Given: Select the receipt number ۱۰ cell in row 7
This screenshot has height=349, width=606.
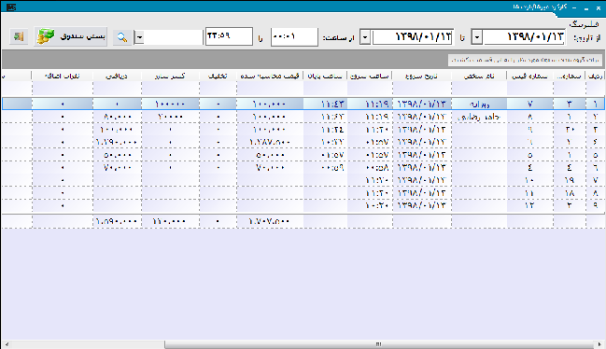Looking at the screenshot, I should [529, 180].
